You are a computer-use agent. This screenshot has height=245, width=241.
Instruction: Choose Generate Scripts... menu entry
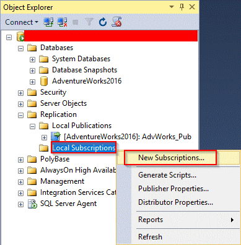tap(167, 175)
